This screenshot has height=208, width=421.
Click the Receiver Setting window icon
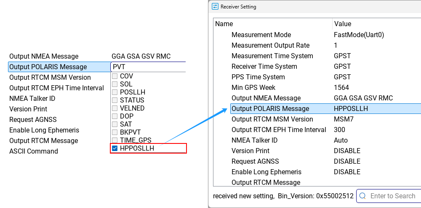[x=215, y=6]
